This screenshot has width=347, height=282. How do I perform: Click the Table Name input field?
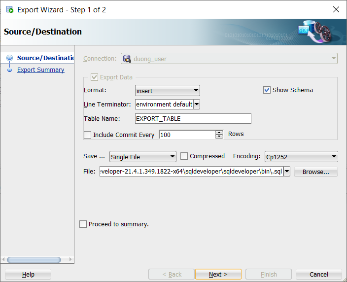[193, 119]
